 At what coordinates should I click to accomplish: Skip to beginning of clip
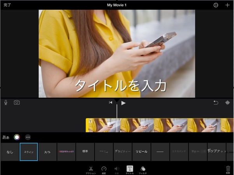[111, 103]
